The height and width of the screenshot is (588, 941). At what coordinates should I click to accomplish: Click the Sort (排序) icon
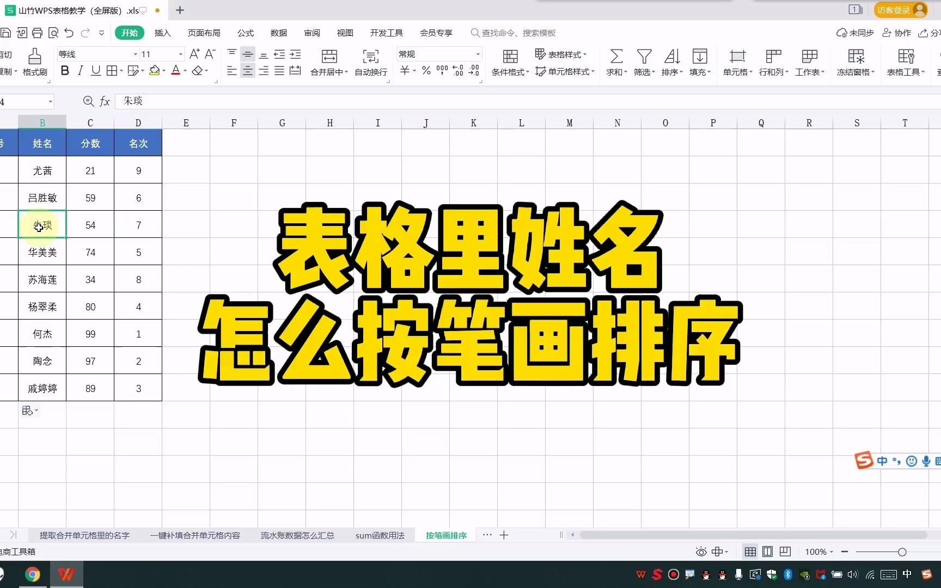click(672, 56)
